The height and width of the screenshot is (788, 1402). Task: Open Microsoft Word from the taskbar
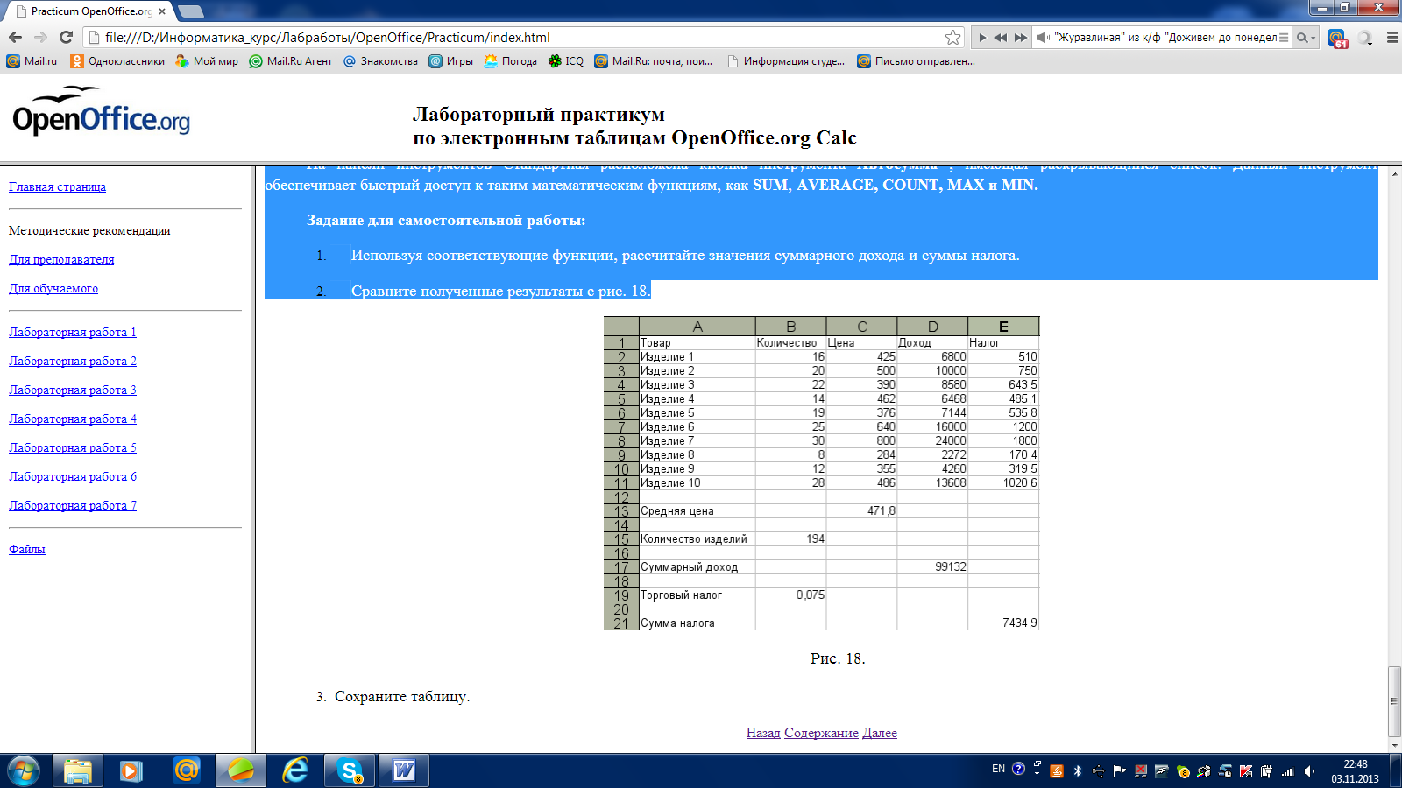[404, 770]
